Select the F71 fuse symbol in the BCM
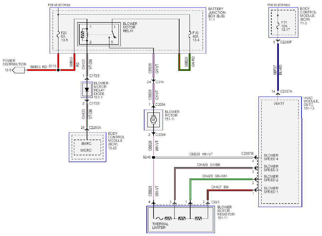The width and height of the screenshot is (322, 236). coord(278,26)
